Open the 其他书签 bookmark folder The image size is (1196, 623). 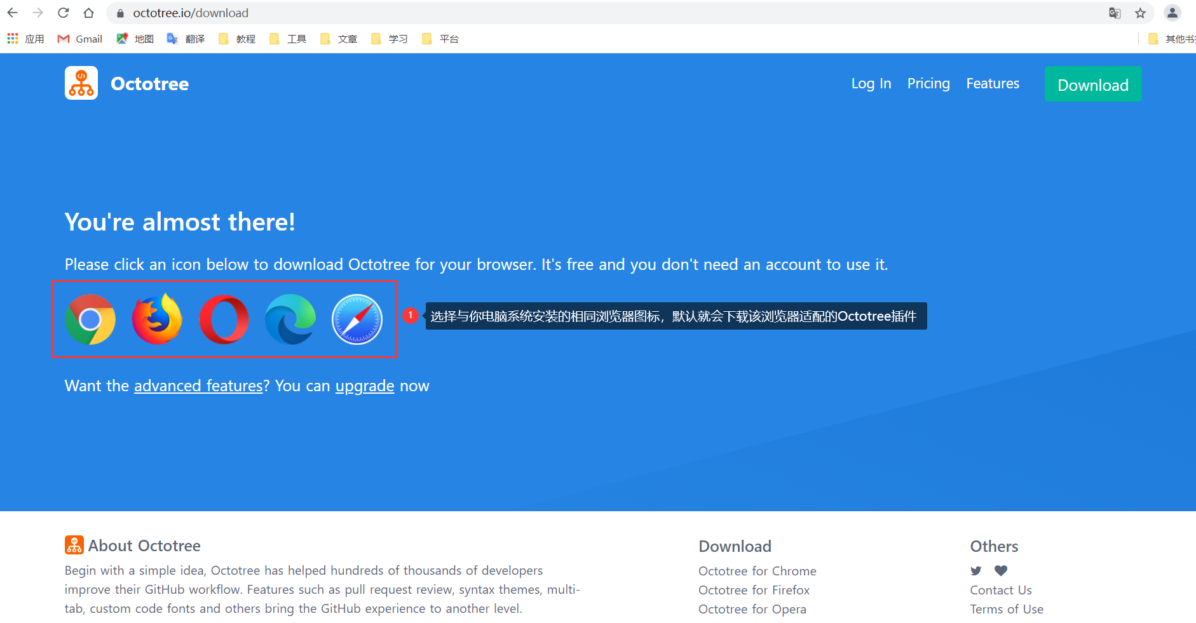pos(1172,39)
